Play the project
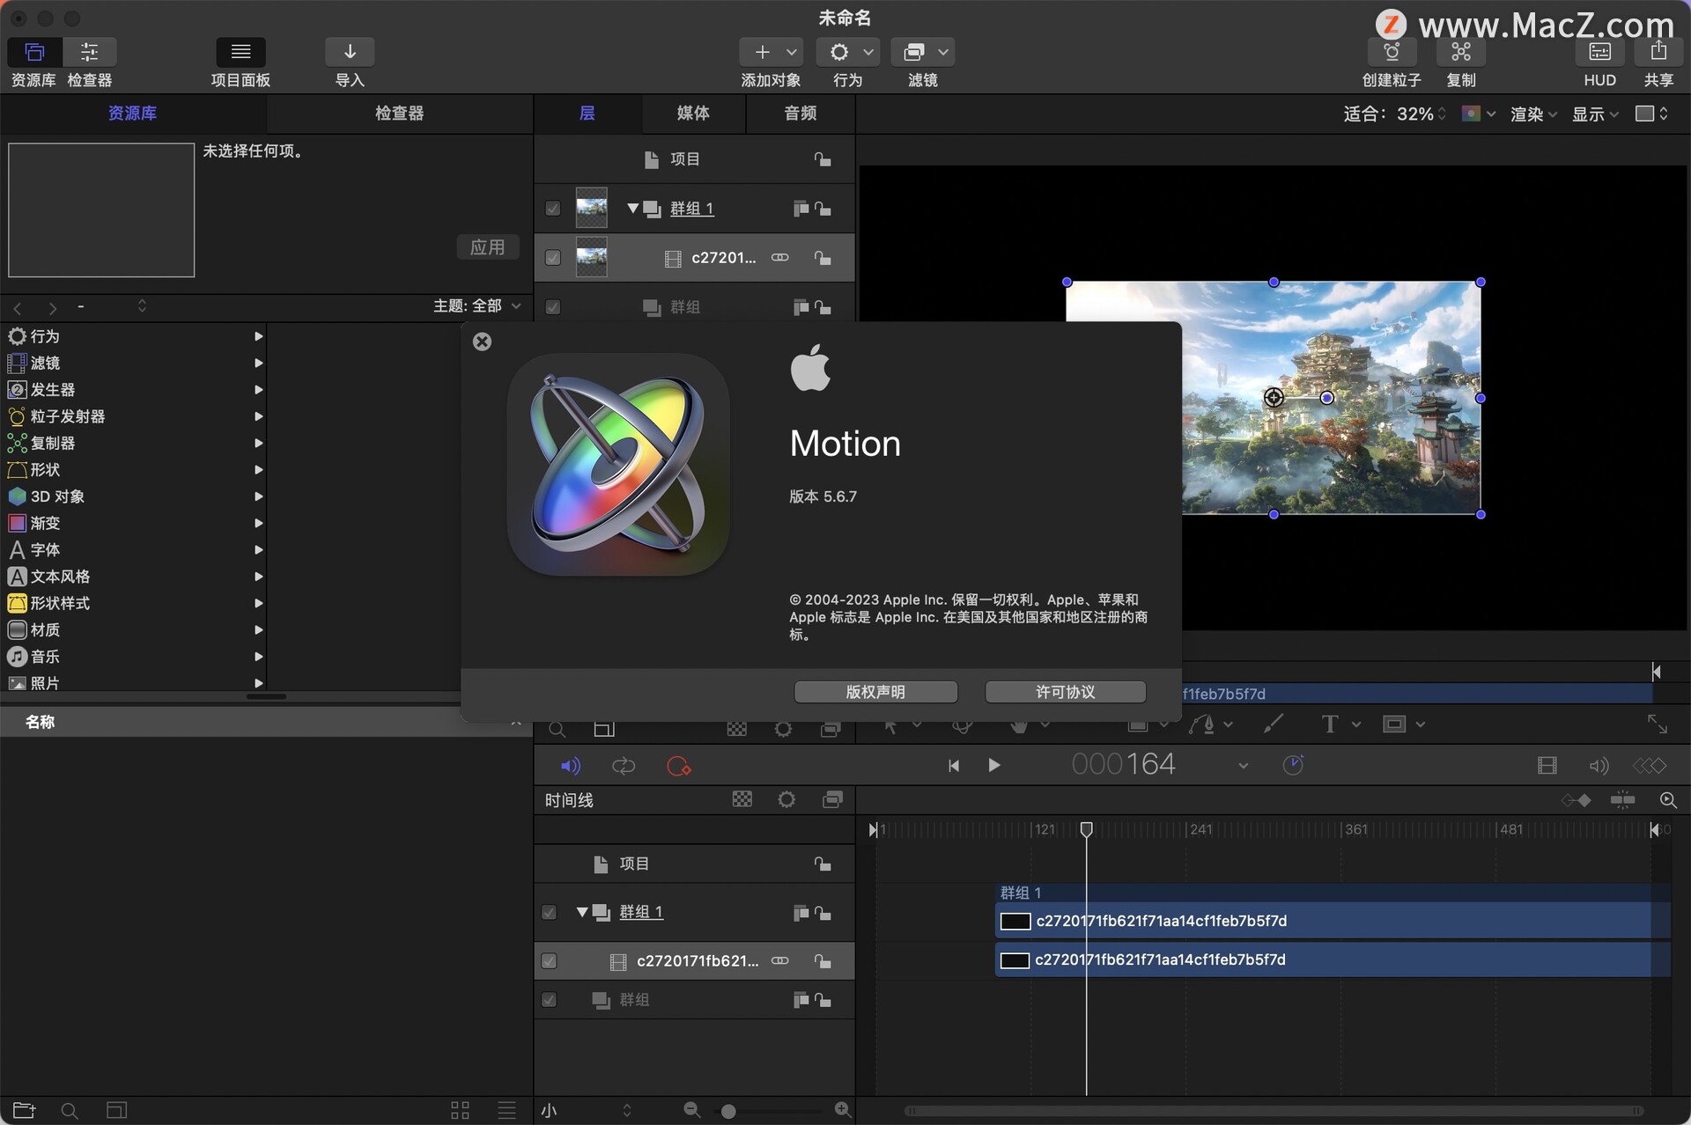The width and height of the screenshot is (1691, 1125). click(x=994, y=765)
